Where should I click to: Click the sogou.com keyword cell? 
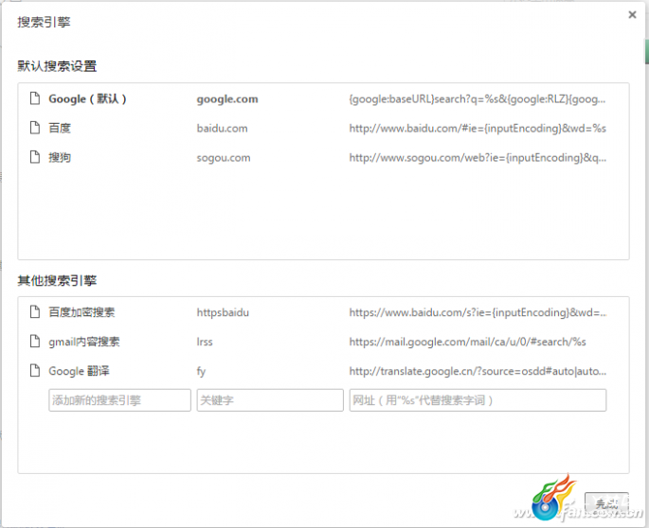(224, 158)
